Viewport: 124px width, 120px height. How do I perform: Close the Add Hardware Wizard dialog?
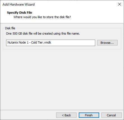[120, 4]
